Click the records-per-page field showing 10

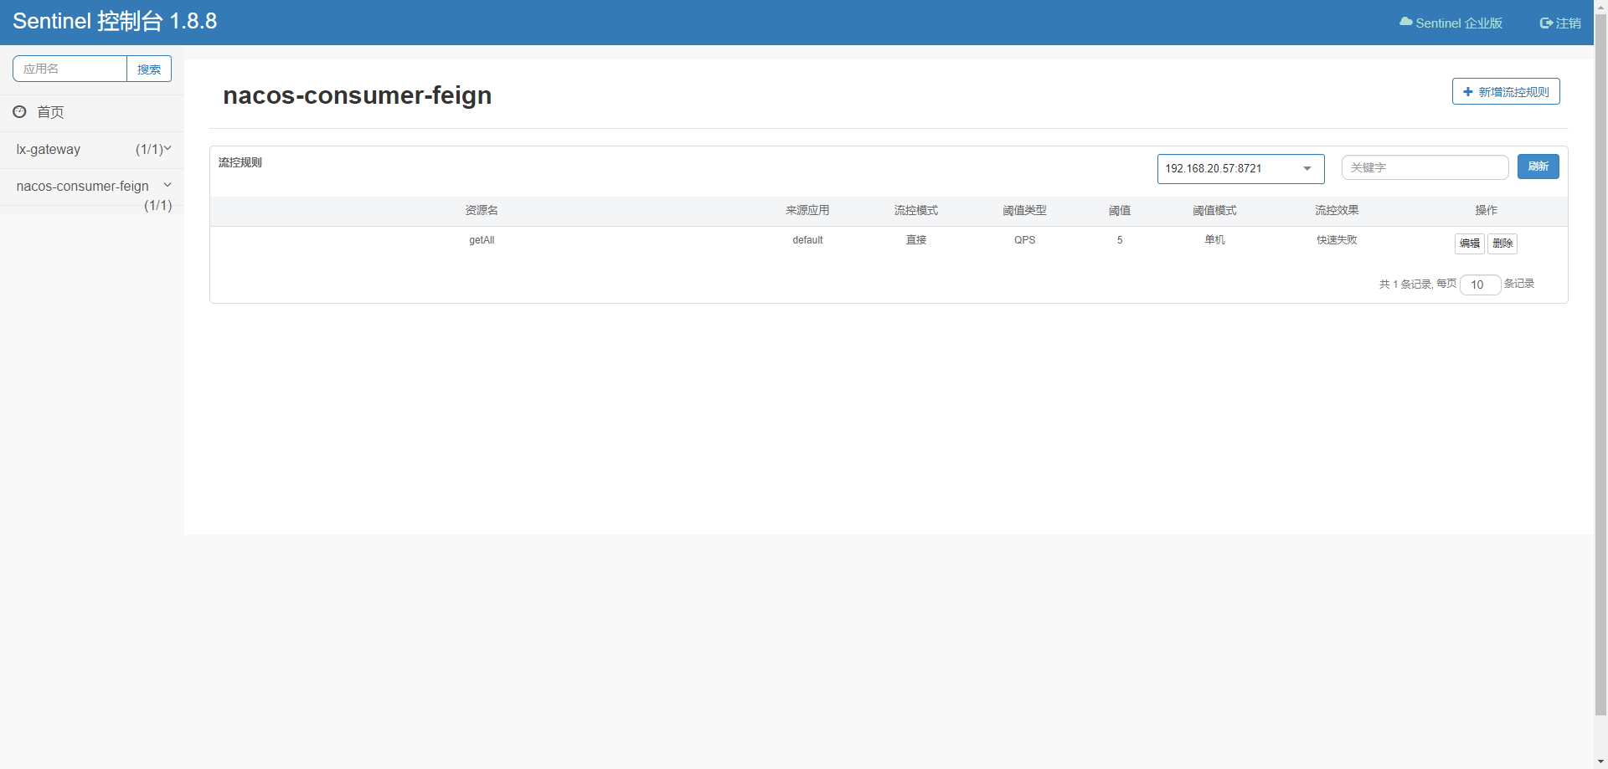pyautogui.click(x=1480, y=285)
